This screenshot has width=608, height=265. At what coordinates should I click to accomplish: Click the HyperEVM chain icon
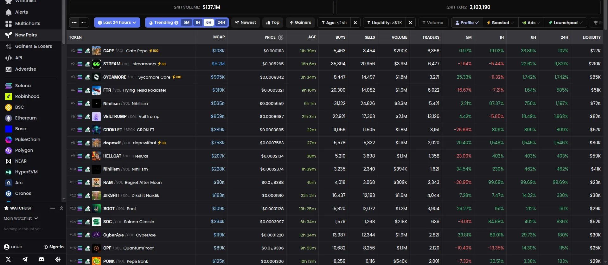(9, 172)
